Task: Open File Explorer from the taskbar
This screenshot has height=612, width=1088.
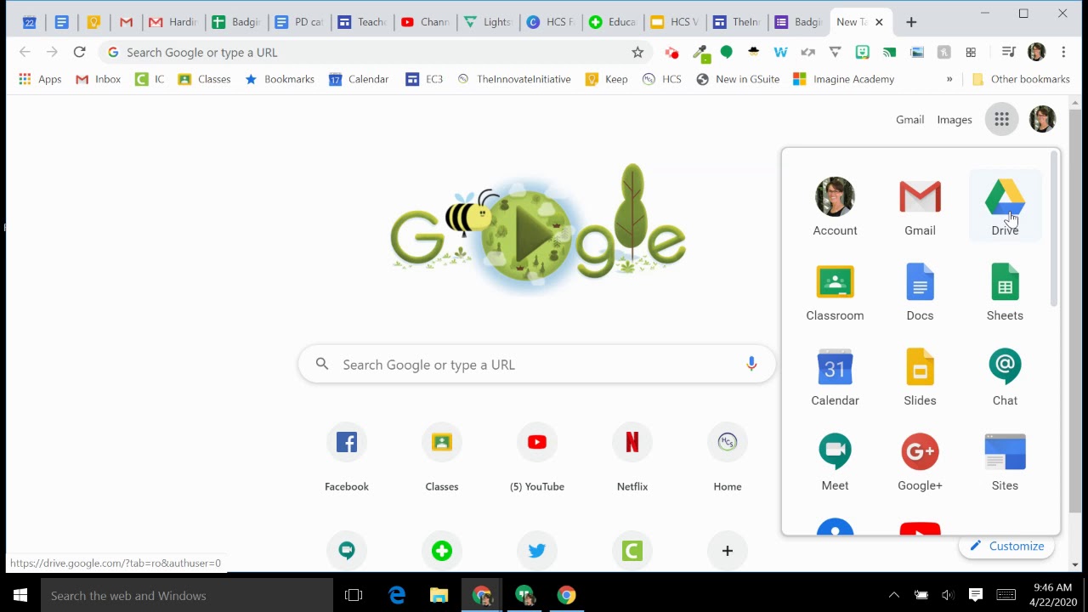Action: pyautogui.click(x=439, y=595)
